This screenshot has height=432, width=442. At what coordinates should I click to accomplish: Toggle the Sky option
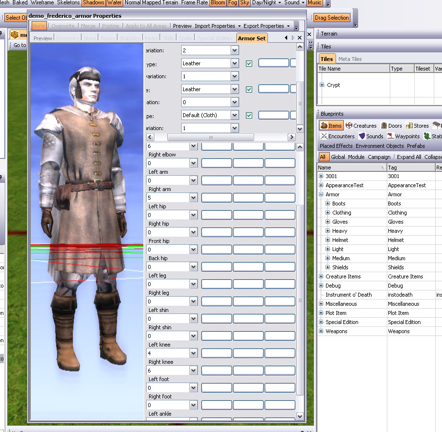244,3
